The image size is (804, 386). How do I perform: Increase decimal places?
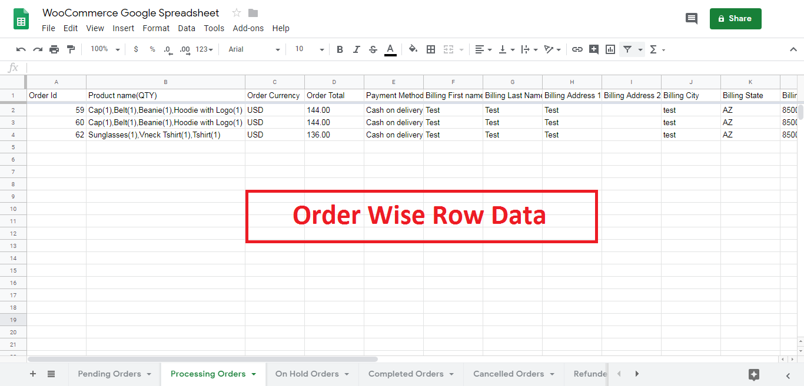click(185, 49)
